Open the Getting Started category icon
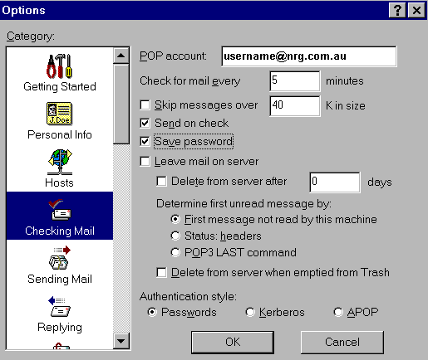428x360 pixels. click(x=59, y=66)
